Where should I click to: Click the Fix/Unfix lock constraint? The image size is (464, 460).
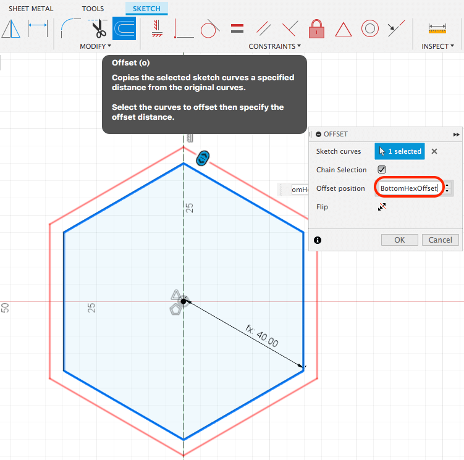316,28
